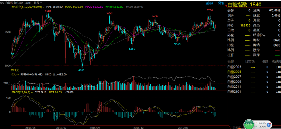
Task: Click the blue plus icon on speed widget
Action: (268, 124)
